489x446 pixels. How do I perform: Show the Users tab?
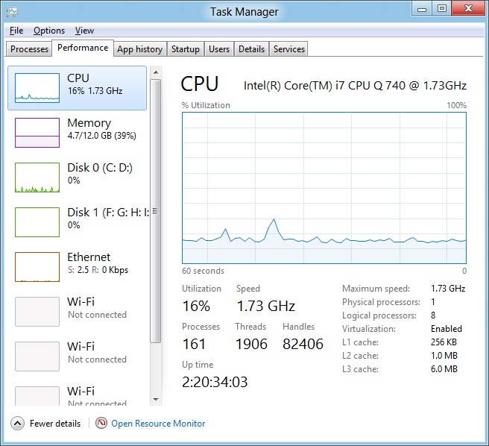tap(219, 49)
